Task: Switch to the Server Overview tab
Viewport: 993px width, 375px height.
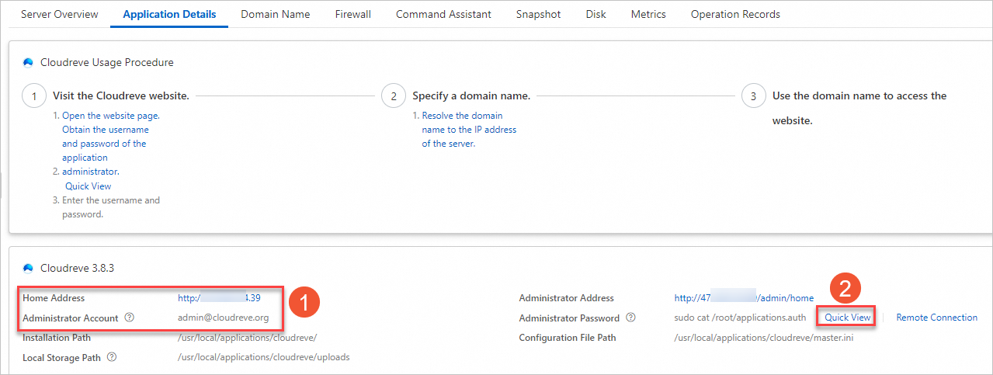Action: tap(60, 14)
